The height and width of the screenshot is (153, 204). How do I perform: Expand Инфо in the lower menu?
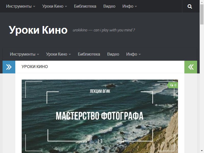tap(133, 54)
